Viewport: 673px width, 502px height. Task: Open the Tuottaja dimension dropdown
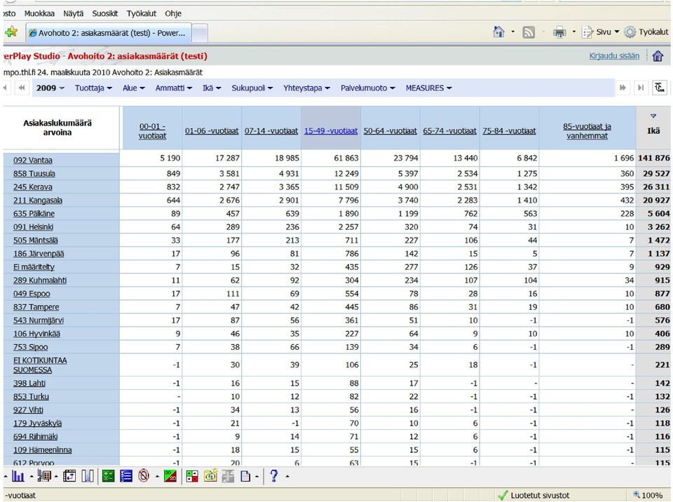93,88
